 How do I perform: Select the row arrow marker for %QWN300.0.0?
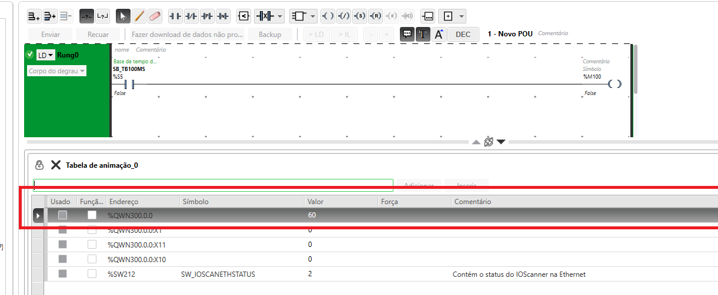38,215
